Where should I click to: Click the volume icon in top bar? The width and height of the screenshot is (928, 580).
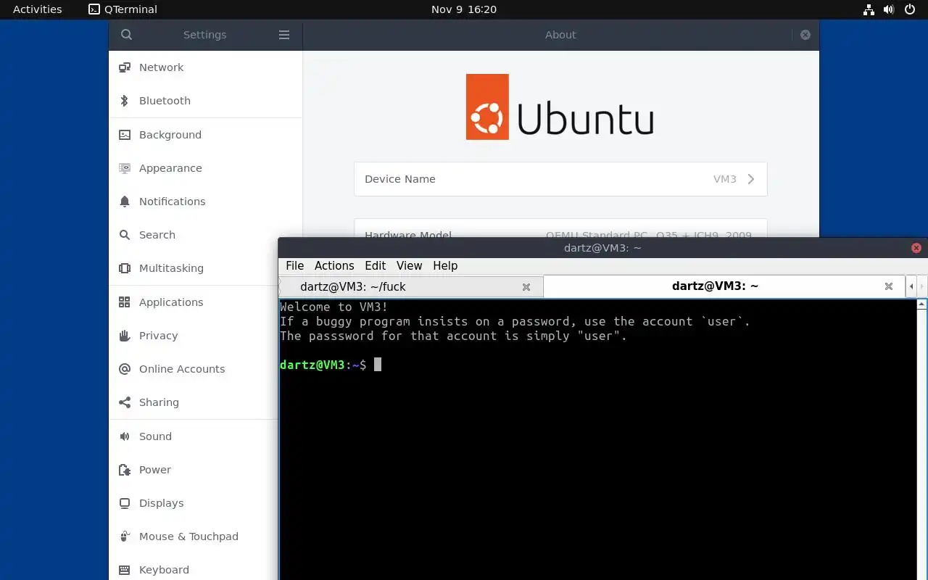889,9
